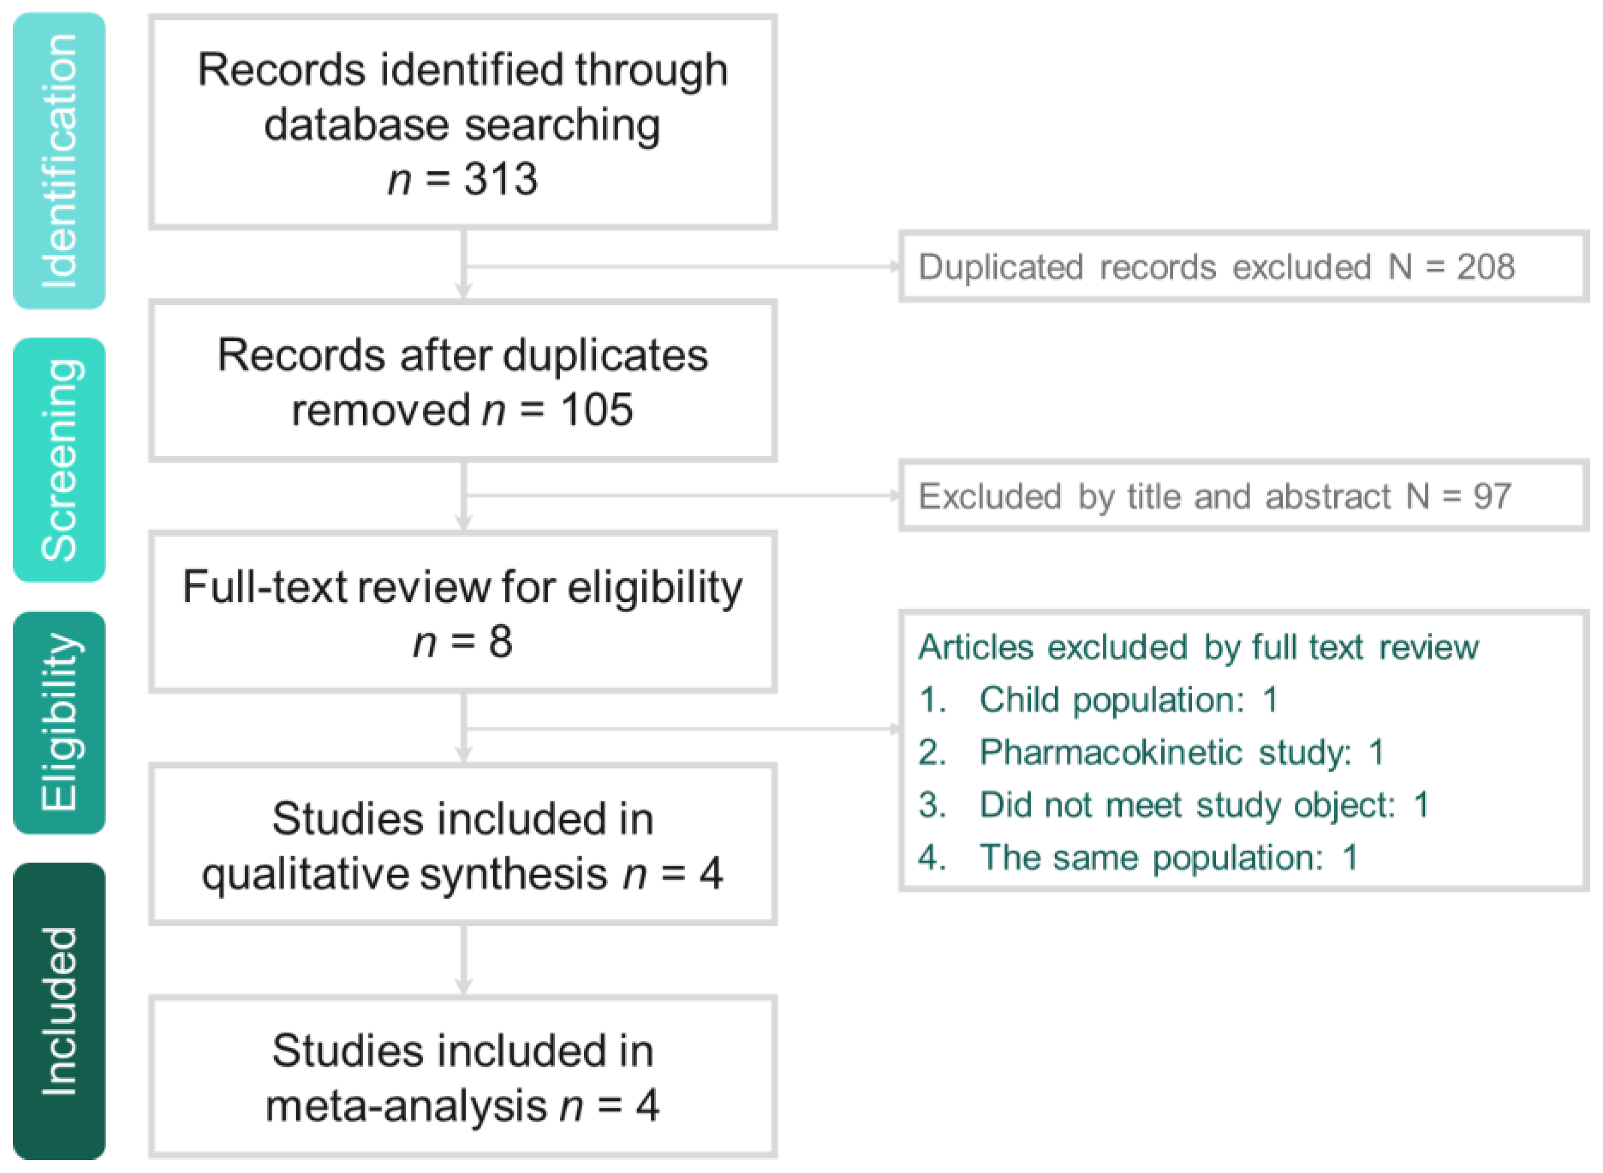1603x1173 pixels.
Task: Click the Articles excluded by full text review heading
Action: coord(1198,647)
